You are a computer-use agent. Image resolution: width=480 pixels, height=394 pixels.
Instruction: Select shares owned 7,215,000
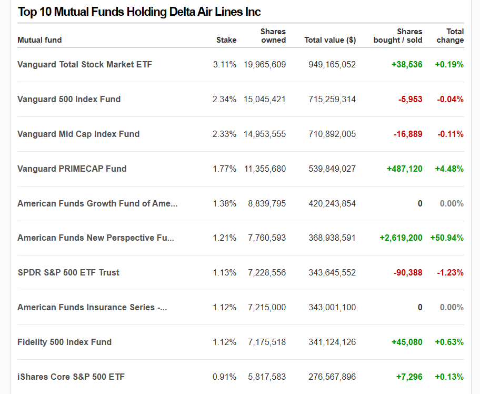[x=267, y=307]
